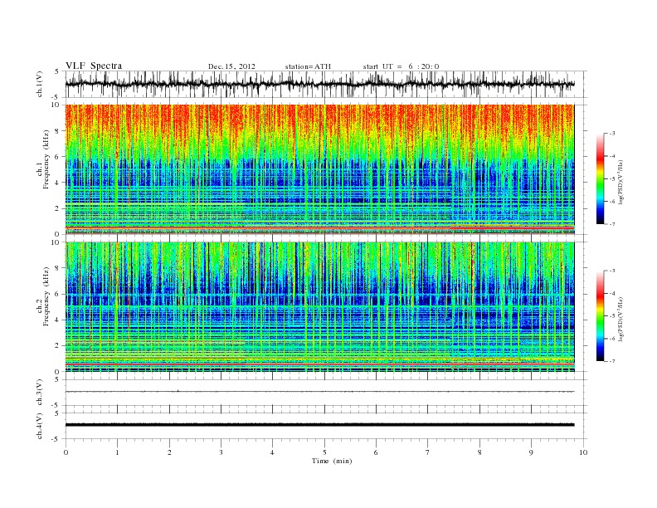Select the "Time (min)" axis title
The image size is (657, 508).
click(x=332, y=461)
